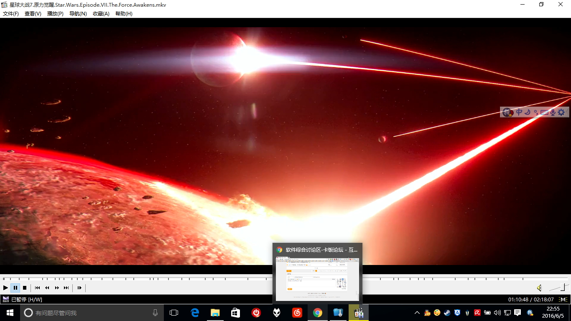Open system volume tray icon

(497, 313)
